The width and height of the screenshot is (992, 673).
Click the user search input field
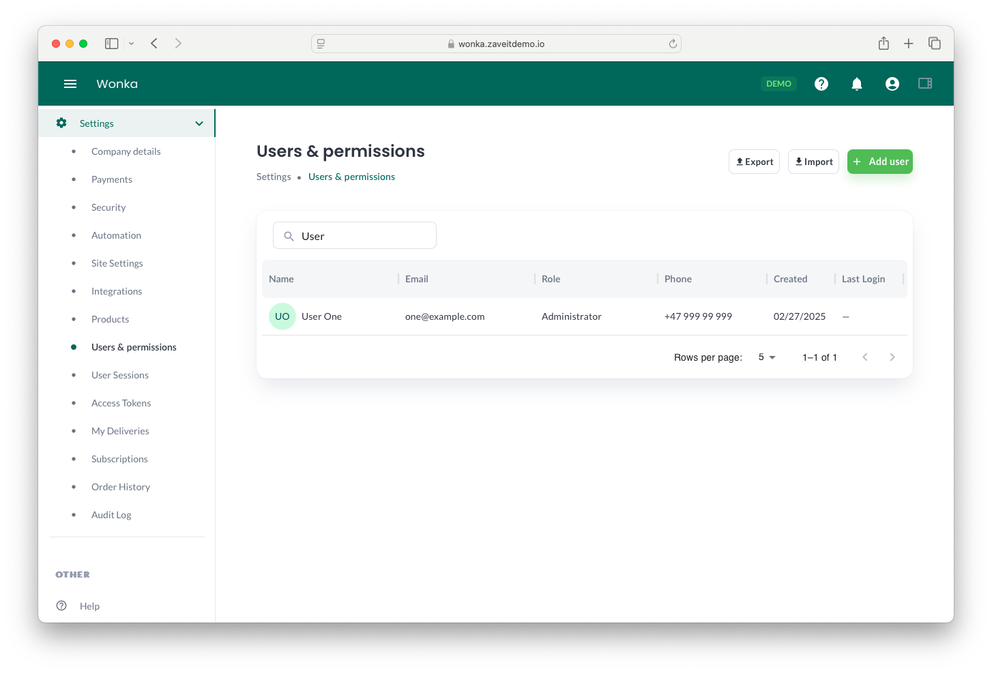tap(355, 235)
